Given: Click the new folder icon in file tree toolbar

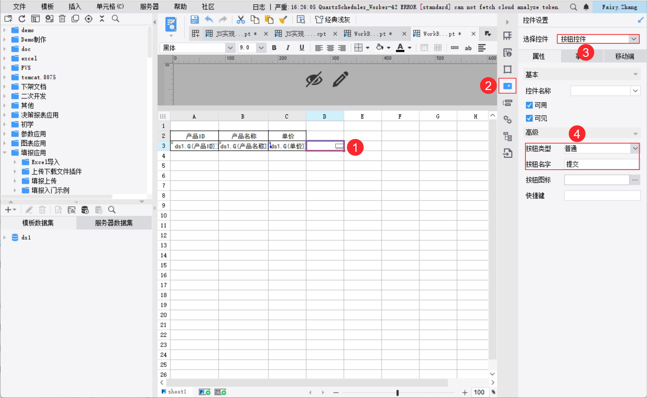Looking at the screenshot, I should pos(8,19).
